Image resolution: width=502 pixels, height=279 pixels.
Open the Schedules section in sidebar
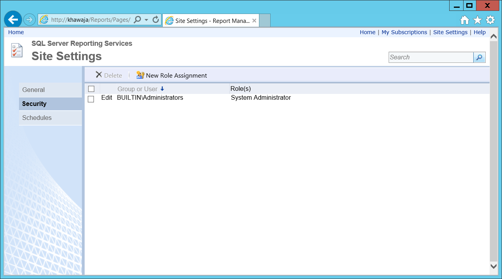point(50,118)
